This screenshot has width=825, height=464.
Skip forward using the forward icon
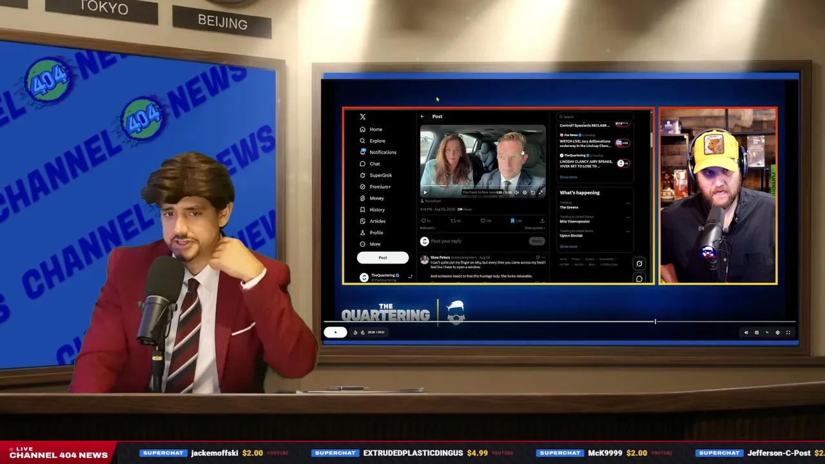tap(362, 333)
